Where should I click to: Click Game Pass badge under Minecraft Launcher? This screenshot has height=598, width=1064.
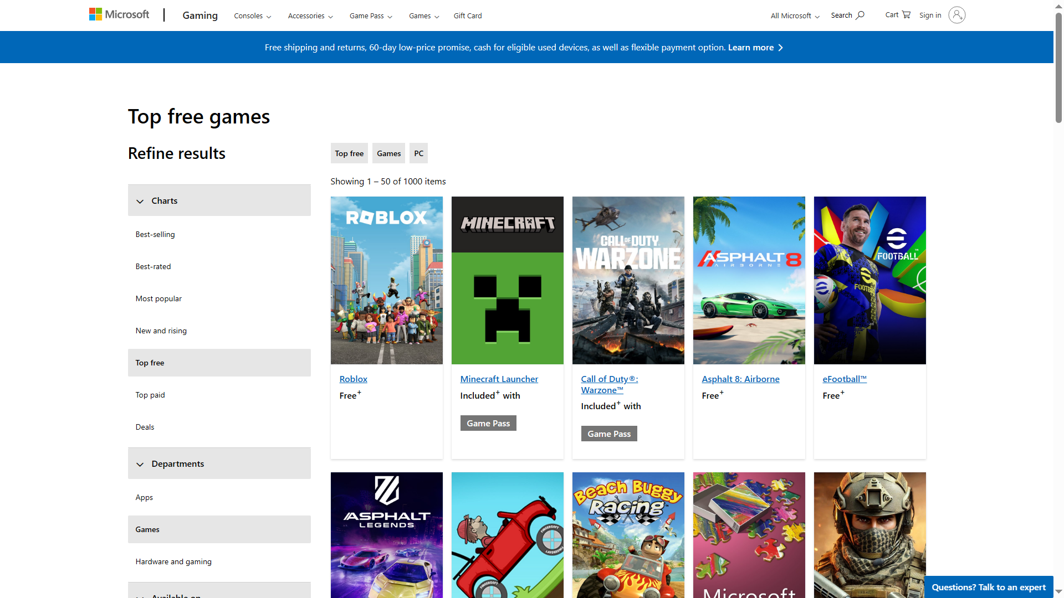(488, 423)
